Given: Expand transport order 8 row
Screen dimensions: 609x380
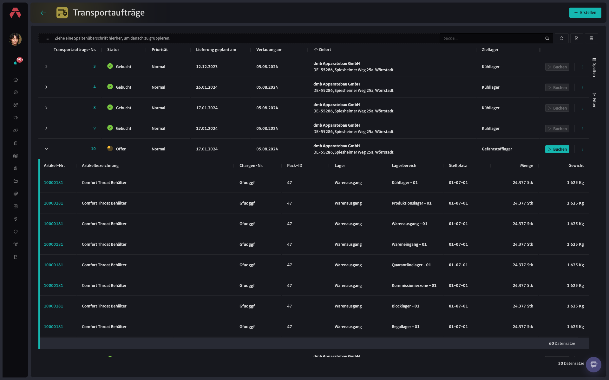Looking at the screenshot, I should pyautogui.click(x=46, y=108).
